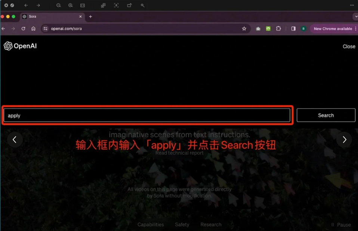358x231 pixels.
Task: Open the tab search dropdown arrow
Action: (x=356, y=16)
